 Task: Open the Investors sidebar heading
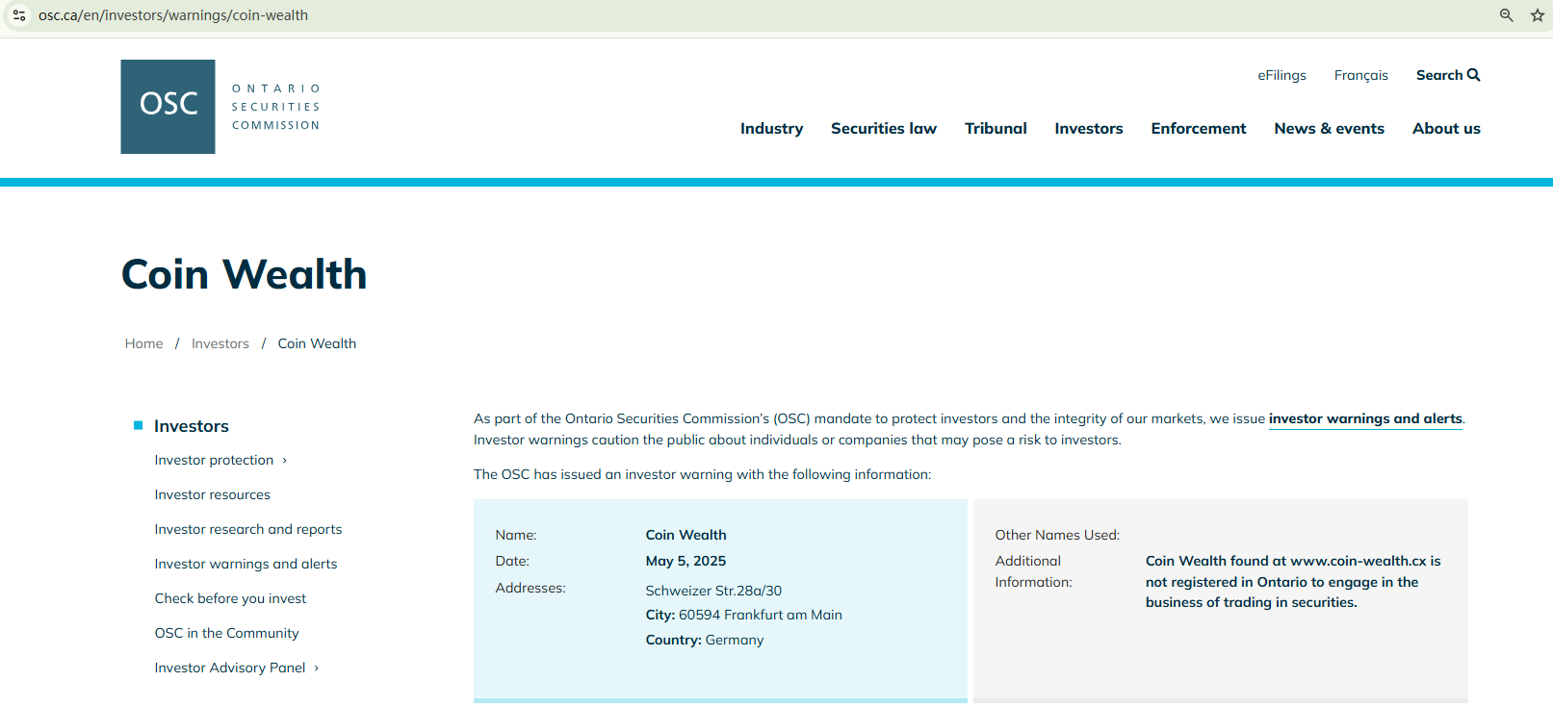192,426
